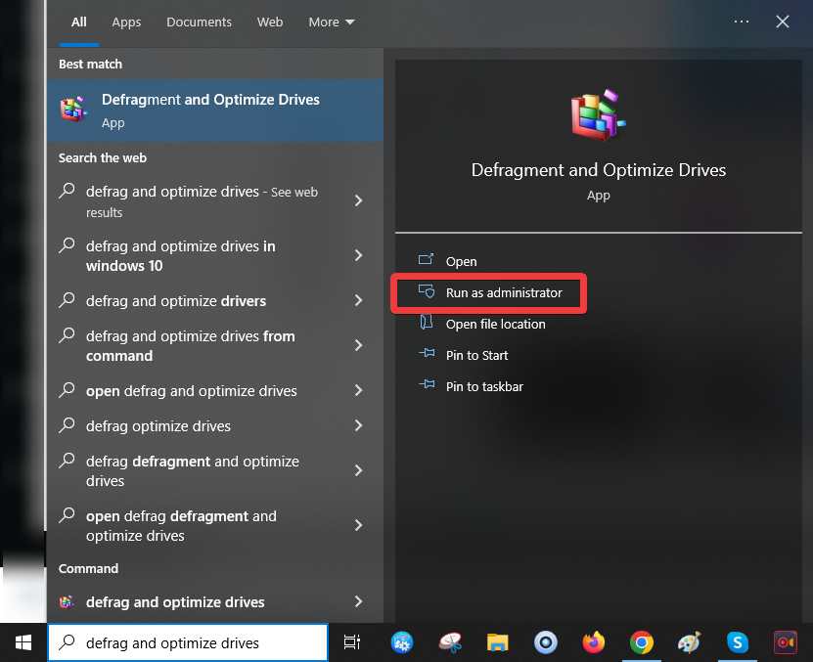The image size is (813, 662).
Task: Click Pin to taskbar
Action: click(484, 386)
